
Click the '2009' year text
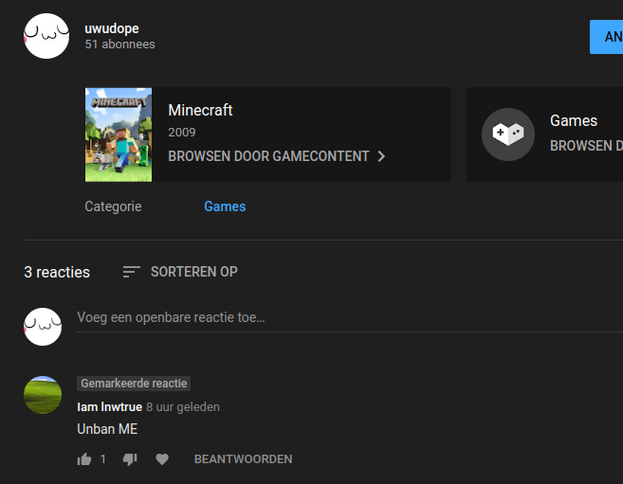coord(182,132)
